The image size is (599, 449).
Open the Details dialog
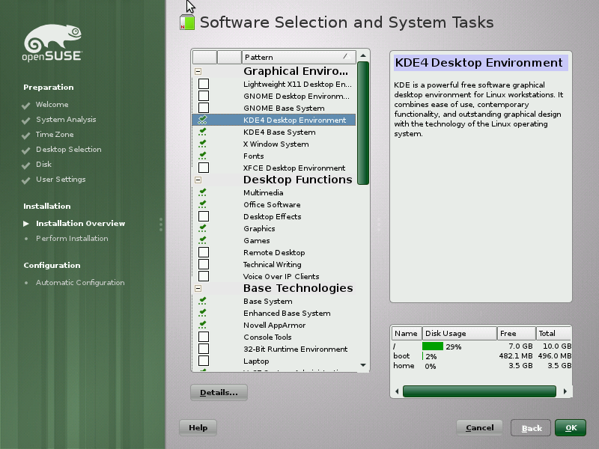(219, 392)
